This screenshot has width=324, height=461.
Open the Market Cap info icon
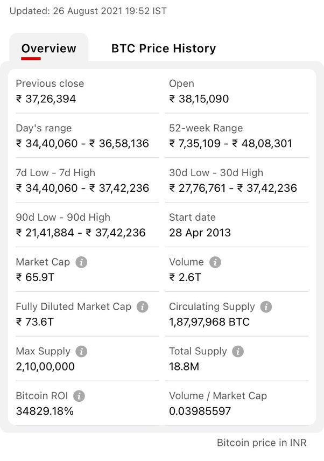click(x=81, y=262)
